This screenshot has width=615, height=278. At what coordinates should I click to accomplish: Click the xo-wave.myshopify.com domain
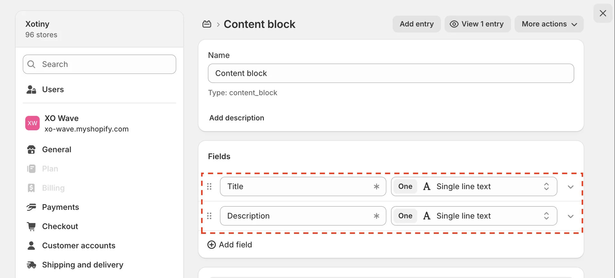point(86,129)
